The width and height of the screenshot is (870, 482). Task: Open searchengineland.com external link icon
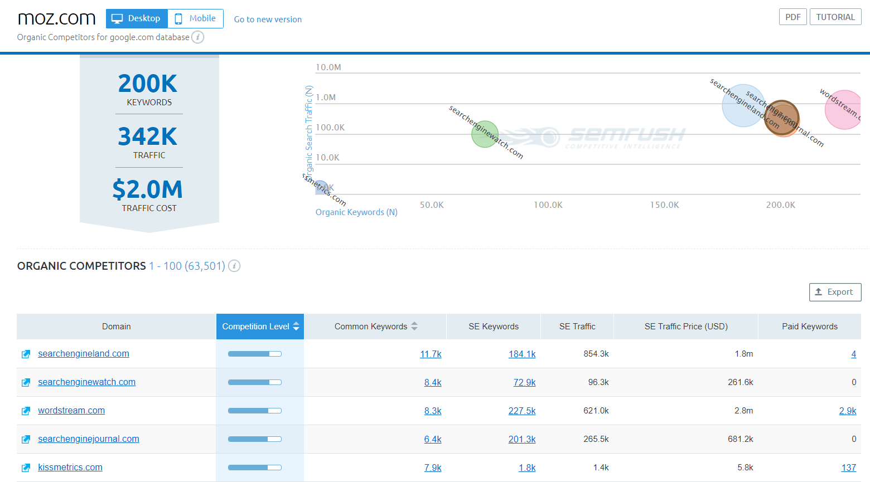coord(26,354)
